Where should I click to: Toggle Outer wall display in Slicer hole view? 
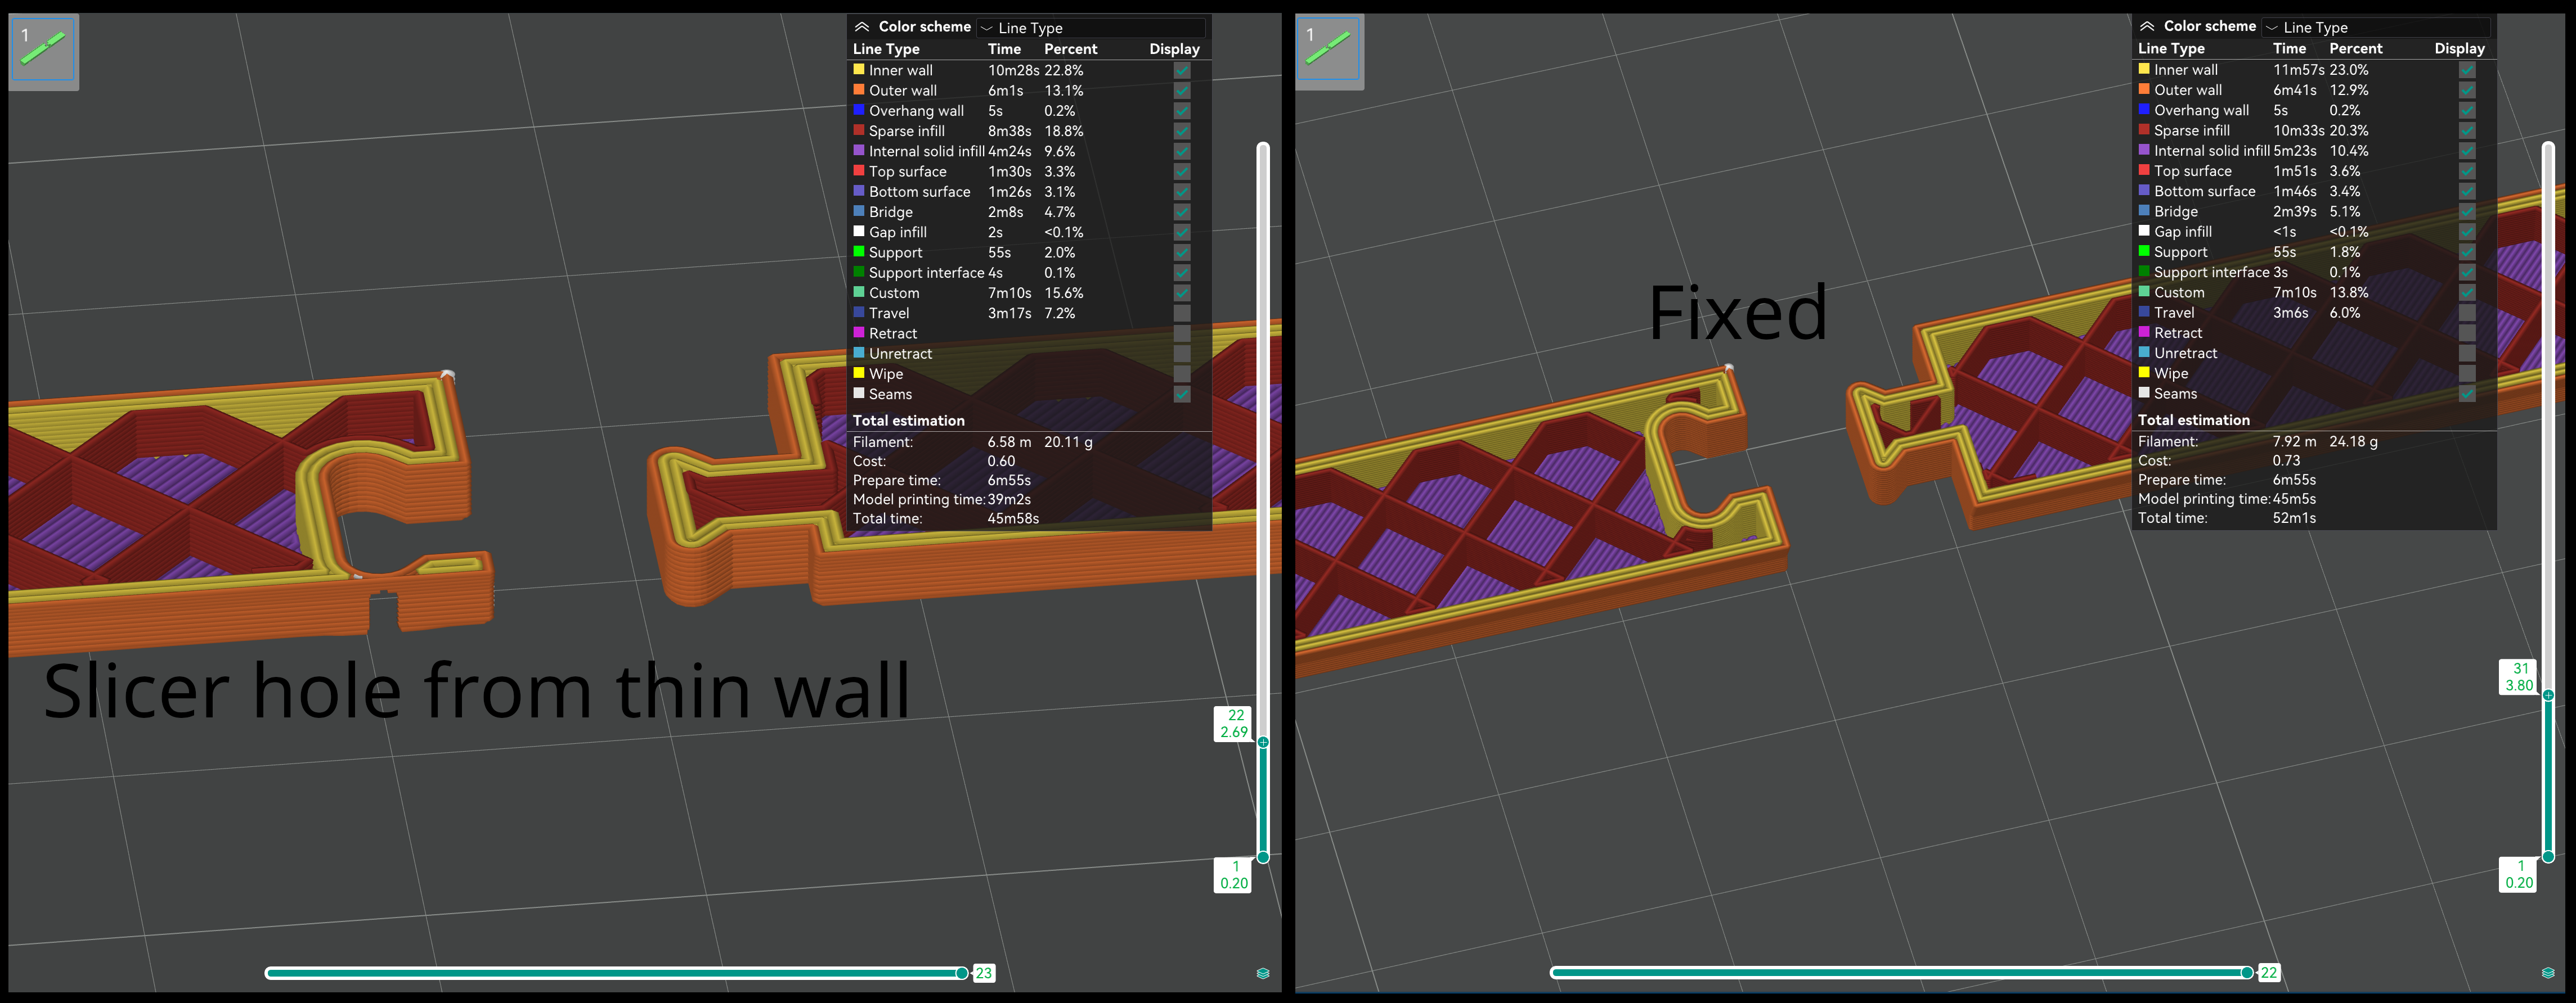(1182, 90)
